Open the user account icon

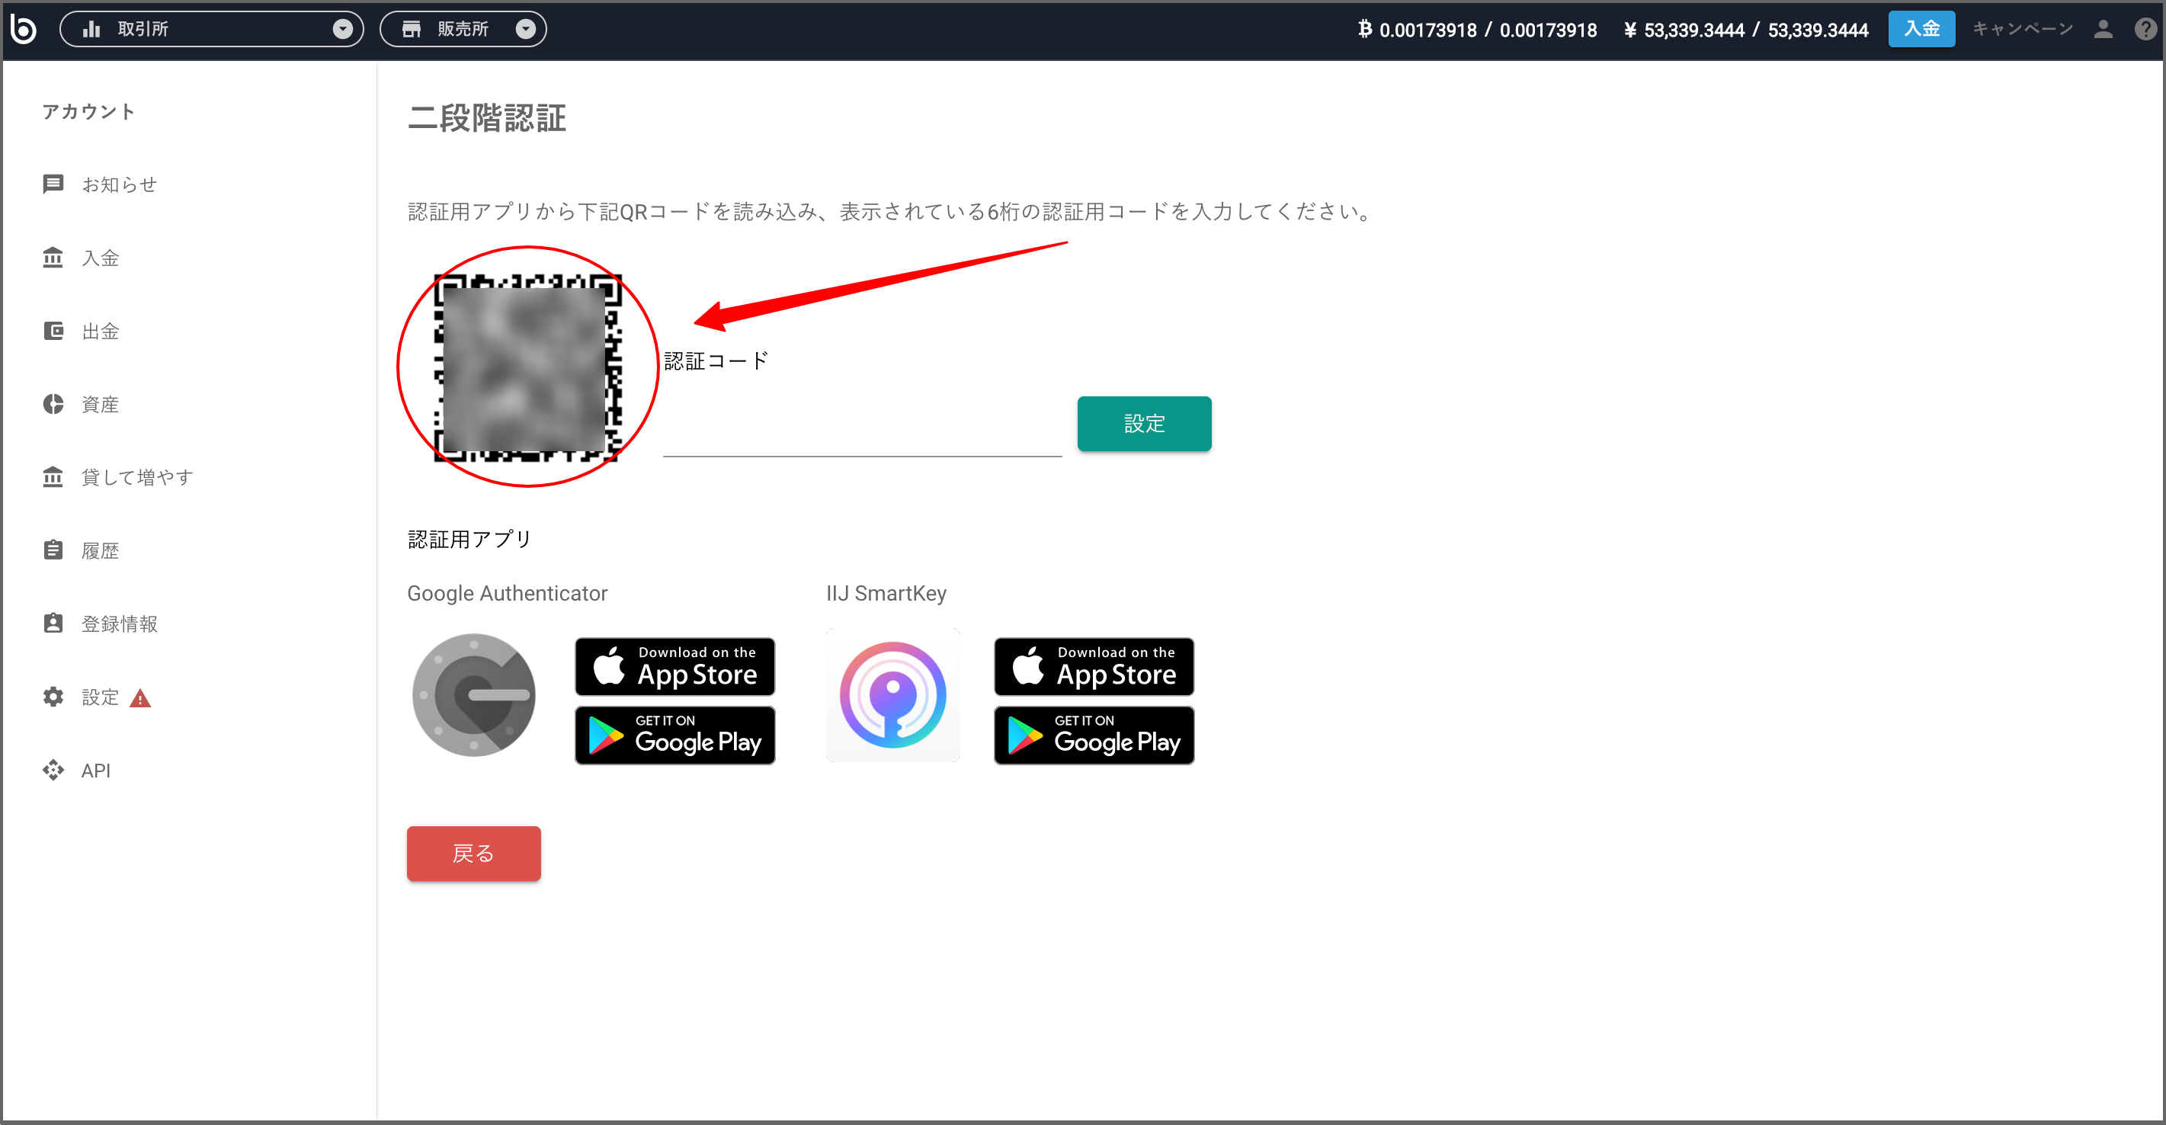pos(2103,30)
